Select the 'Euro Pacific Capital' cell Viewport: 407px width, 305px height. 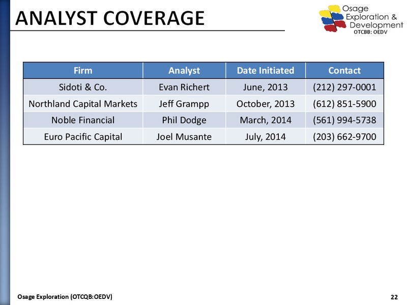(x=83, y=137)
